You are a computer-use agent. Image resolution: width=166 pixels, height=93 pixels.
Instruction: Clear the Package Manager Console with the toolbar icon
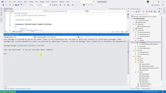78,37
